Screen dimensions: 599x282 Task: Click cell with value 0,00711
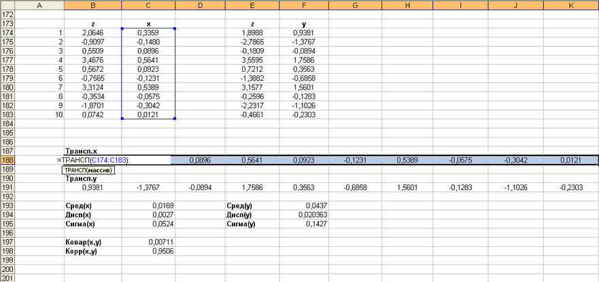(x=148, y=243)
